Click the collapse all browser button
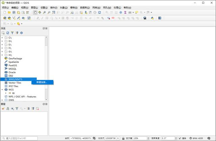The width and height of the screenshot is (216, 141). coord(17,33)
